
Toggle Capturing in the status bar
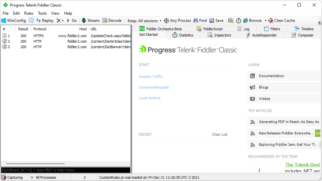12,178
